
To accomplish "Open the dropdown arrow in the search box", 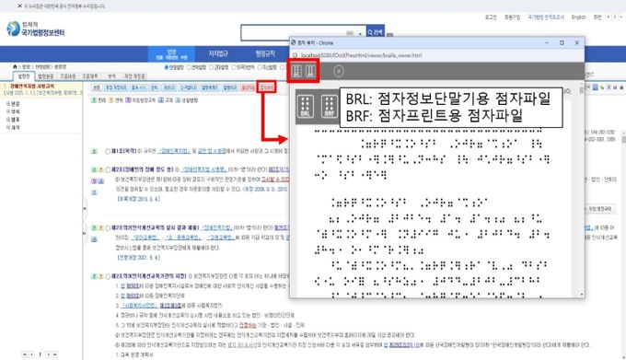I will [x=360, y=34].
